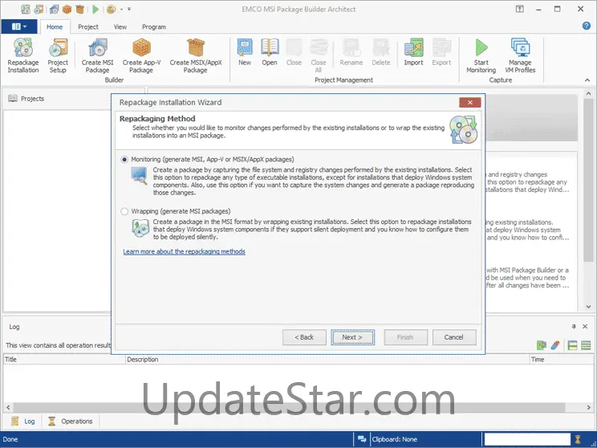
Task: Click the Time column header in Log
Action: 561,359
